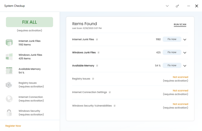The image size is (202, 131).
Task: Click the key activation icon in title bar
Action: pyautogui.click(x=178, y=6)
